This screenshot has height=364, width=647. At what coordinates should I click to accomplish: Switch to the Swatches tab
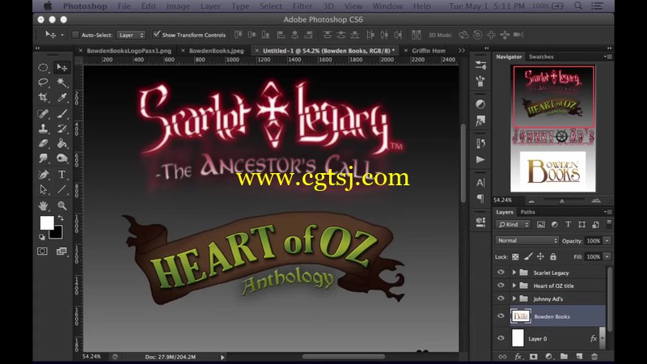point(541,57)
